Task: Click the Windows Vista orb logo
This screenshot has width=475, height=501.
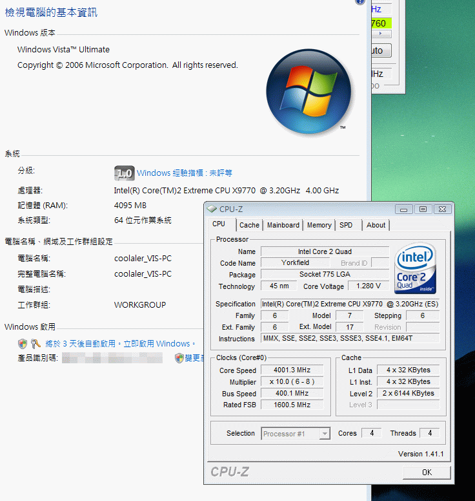Action: [x=308, y=91]
